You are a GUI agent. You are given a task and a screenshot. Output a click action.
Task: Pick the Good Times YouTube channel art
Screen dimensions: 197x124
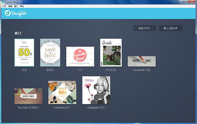tap(28, 96)
